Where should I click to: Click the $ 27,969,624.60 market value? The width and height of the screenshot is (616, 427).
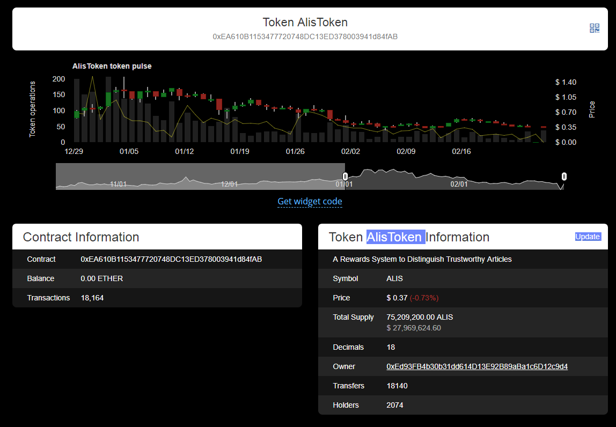pyautogui.click(x=414, y=328)
